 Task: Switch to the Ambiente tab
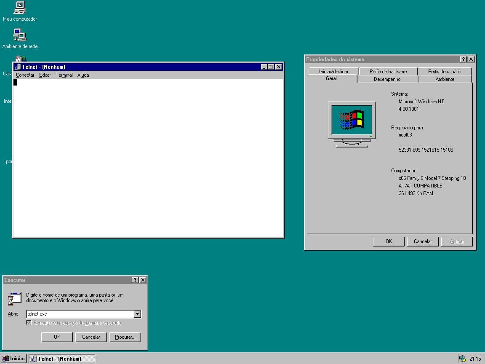[445, 79]
